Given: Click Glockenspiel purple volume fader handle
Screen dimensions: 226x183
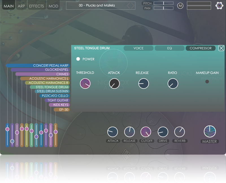Looking at the screenshot, I should click(x=12, y=141).
